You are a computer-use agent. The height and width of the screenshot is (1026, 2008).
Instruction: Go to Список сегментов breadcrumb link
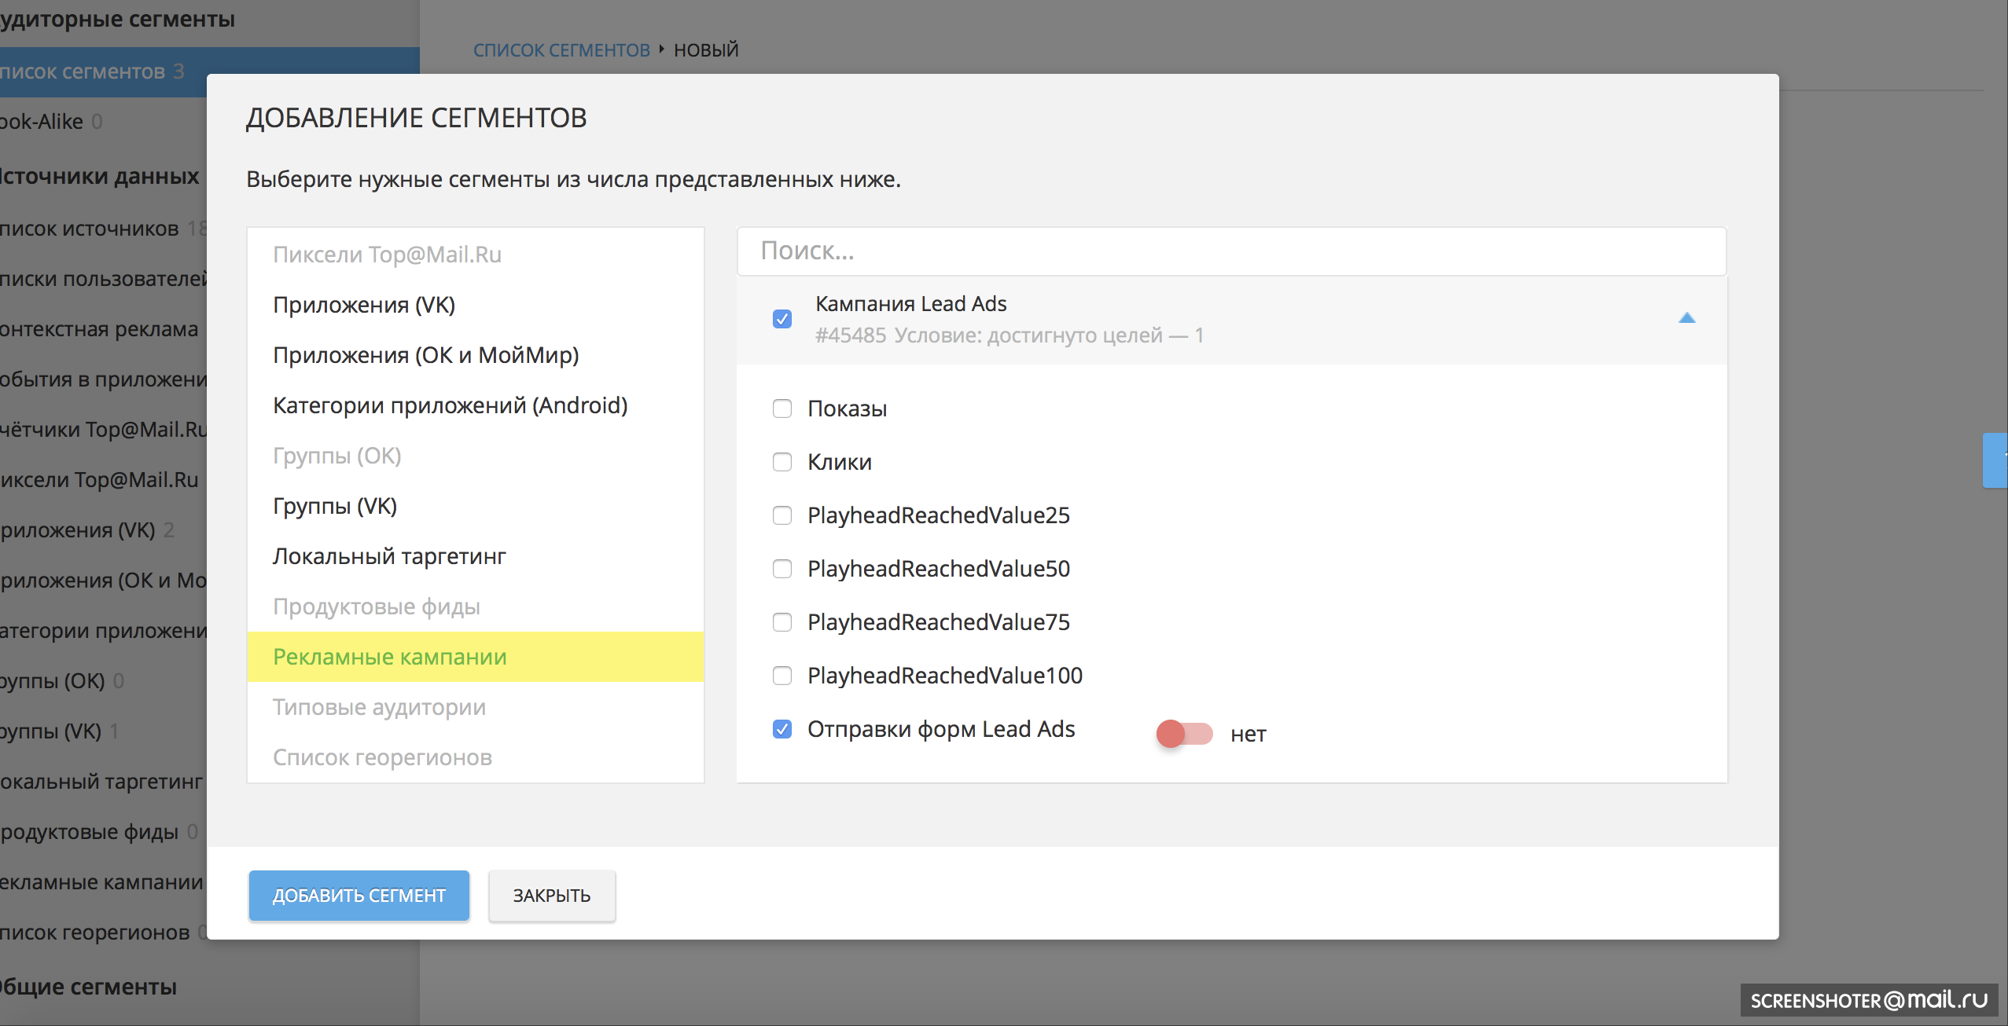[561, 50]
